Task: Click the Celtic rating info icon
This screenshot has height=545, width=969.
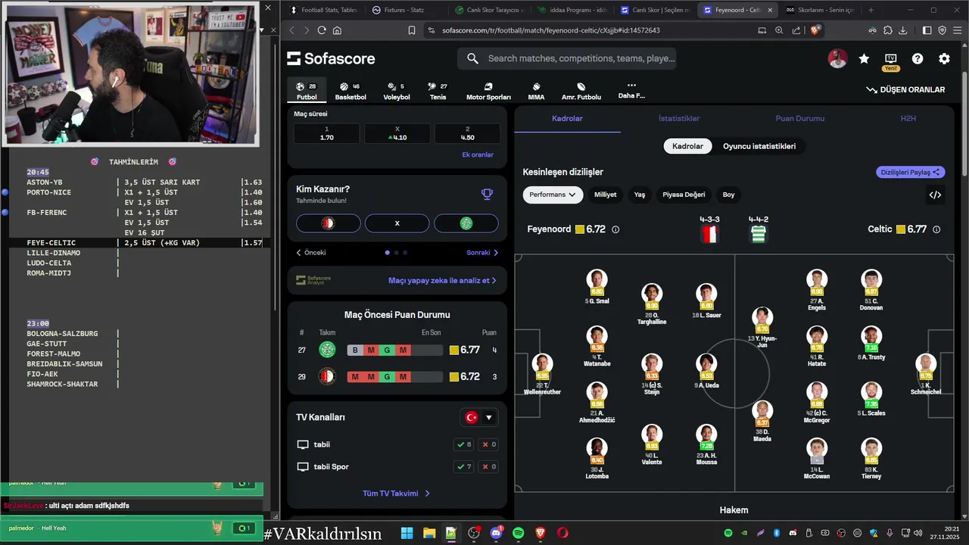Action: [936, 229]
